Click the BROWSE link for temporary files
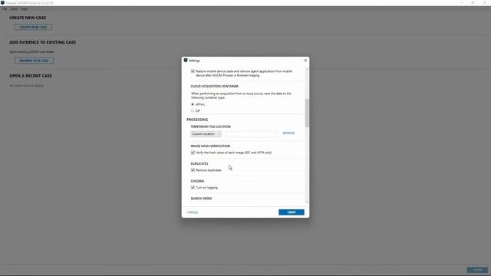 coord(288,133)
